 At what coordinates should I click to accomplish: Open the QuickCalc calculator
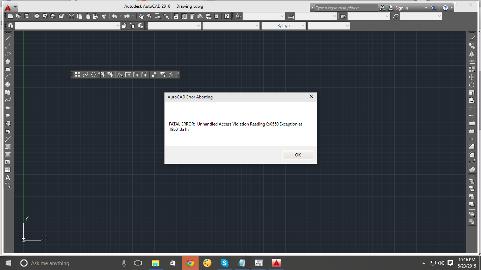point(216,16)
